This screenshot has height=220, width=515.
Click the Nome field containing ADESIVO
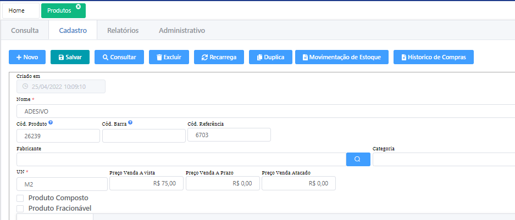click(264, 111)
